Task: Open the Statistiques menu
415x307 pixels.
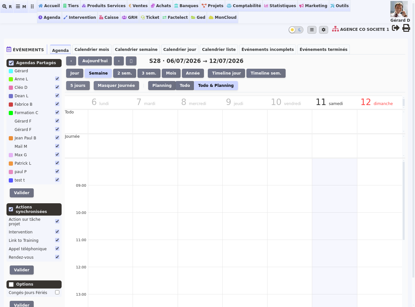Action: pos(280,6)
